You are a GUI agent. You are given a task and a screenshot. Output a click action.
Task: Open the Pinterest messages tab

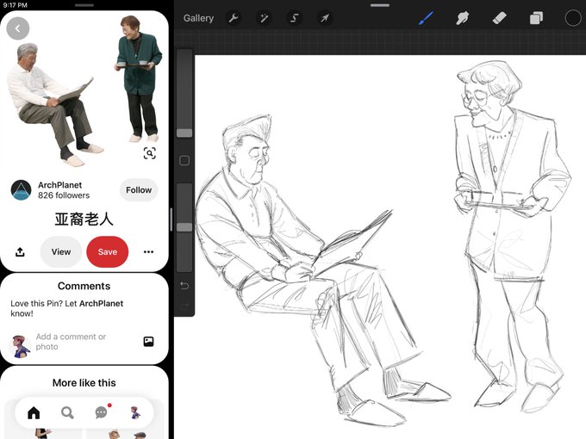point(102,412)
